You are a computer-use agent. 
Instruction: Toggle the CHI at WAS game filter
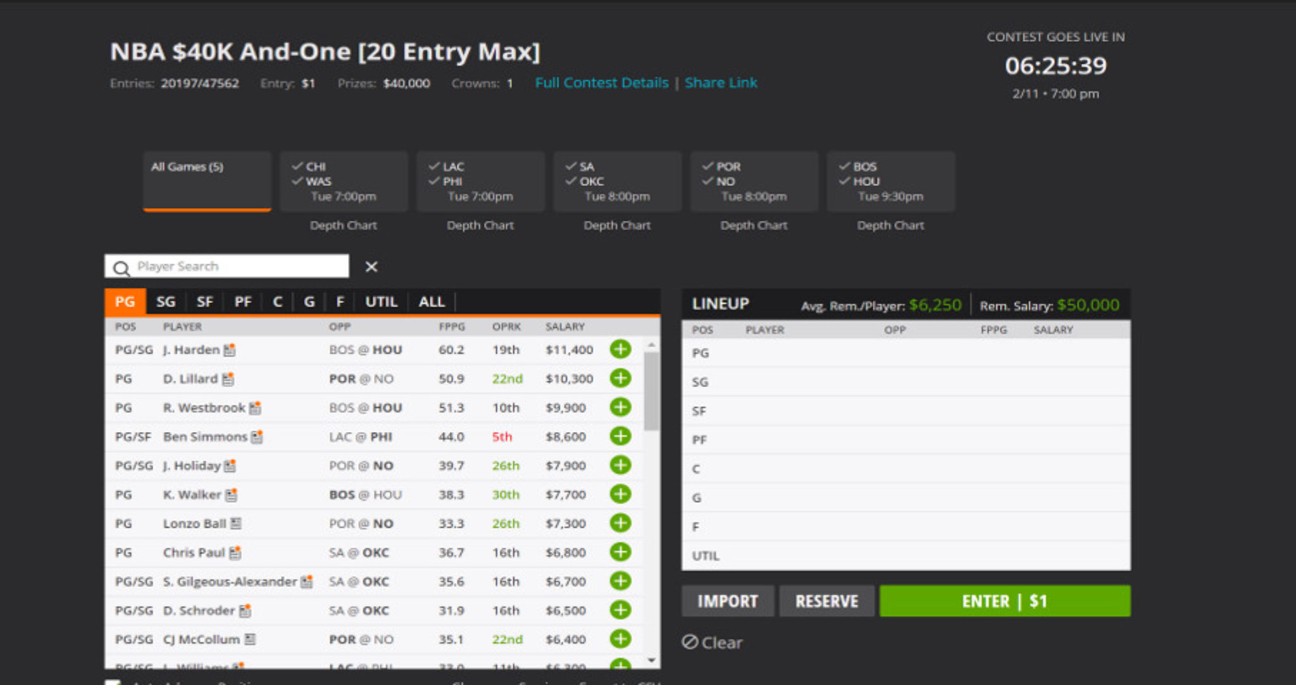[342, 181]
